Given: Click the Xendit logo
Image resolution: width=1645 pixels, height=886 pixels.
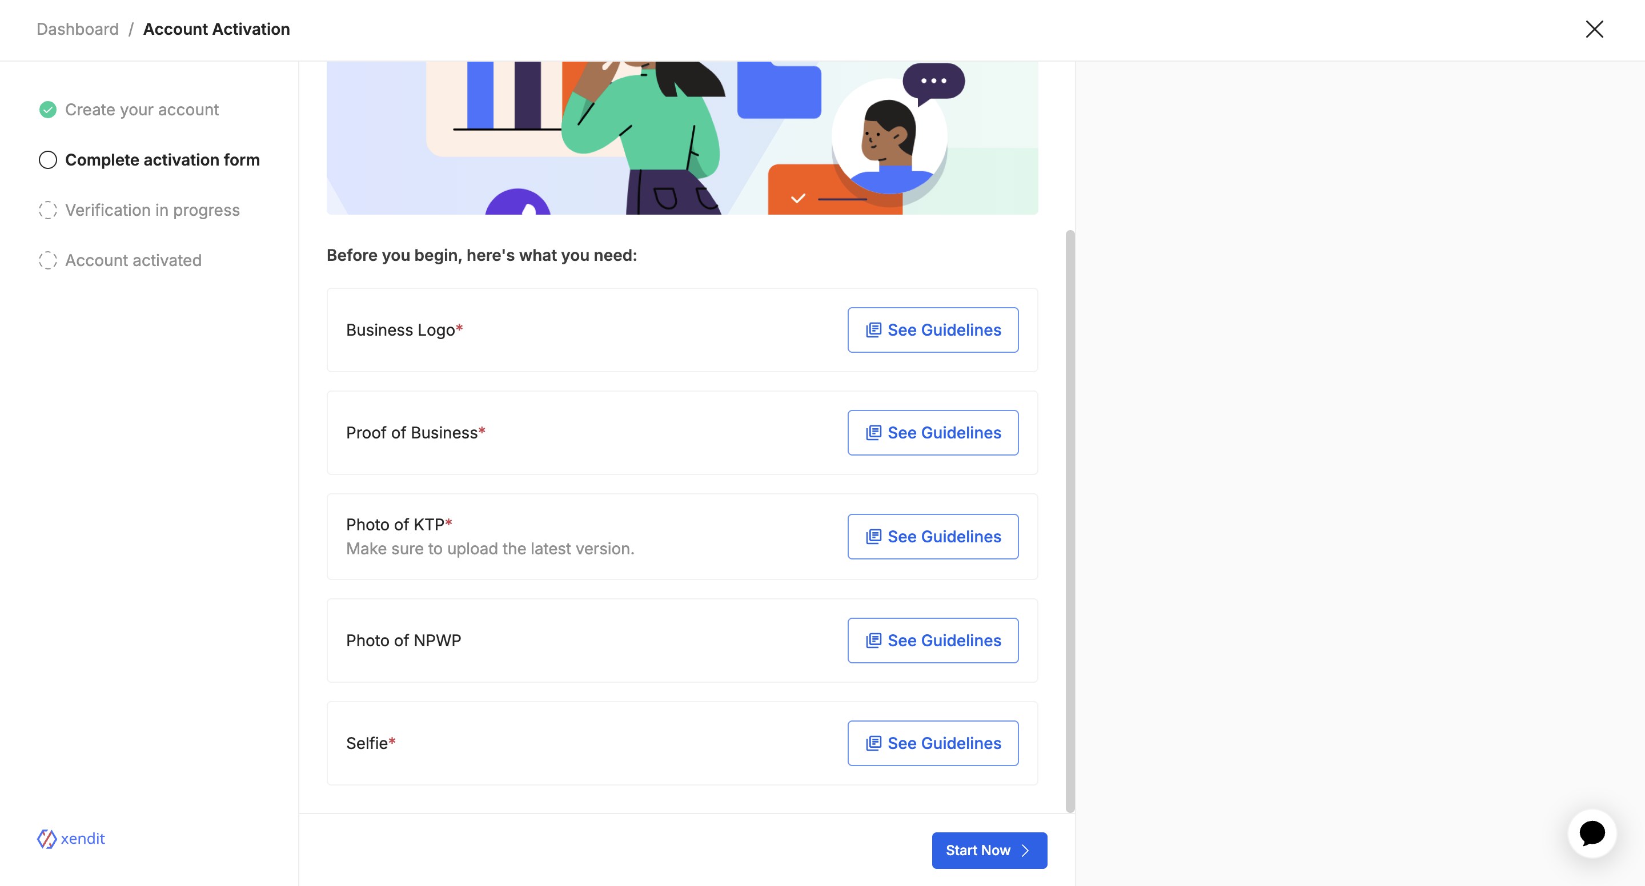Looking at the screenshot, I should [x=71, y=838].
